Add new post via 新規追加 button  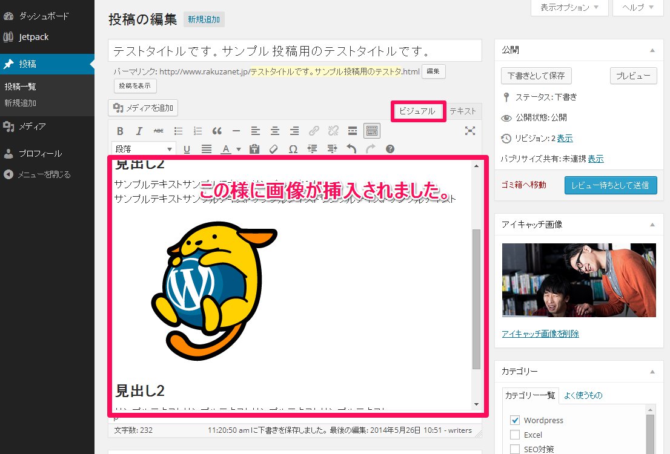coord(204,19)
